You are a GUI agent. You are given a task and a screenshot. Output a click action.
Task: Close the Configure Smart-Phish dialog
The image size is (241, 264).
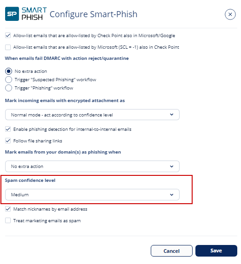pyautogui.click(x=230, y=14)
